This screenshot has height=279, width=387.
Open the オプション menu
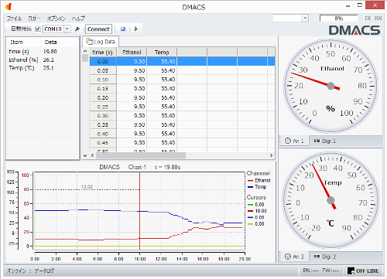[x=56, y=19]
